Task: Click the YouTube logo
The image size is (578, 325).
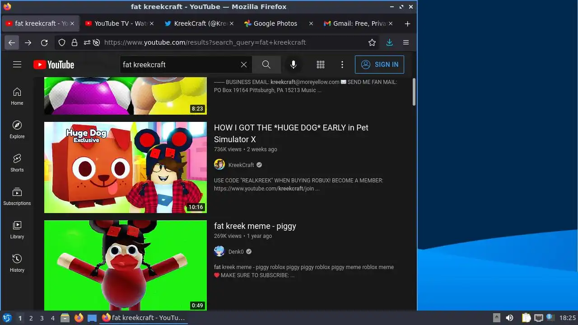Action: tap(54, 65)
